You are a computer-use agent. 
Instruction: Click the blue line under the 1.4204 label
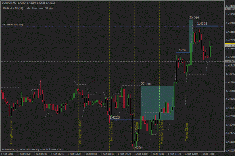pos(146,150)
